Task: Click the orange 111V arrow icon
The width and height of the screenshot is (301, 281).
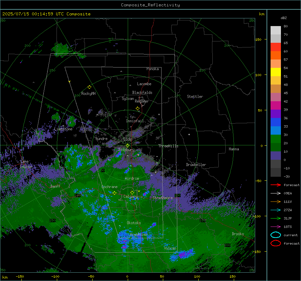Action: click(x=276, y=201)
